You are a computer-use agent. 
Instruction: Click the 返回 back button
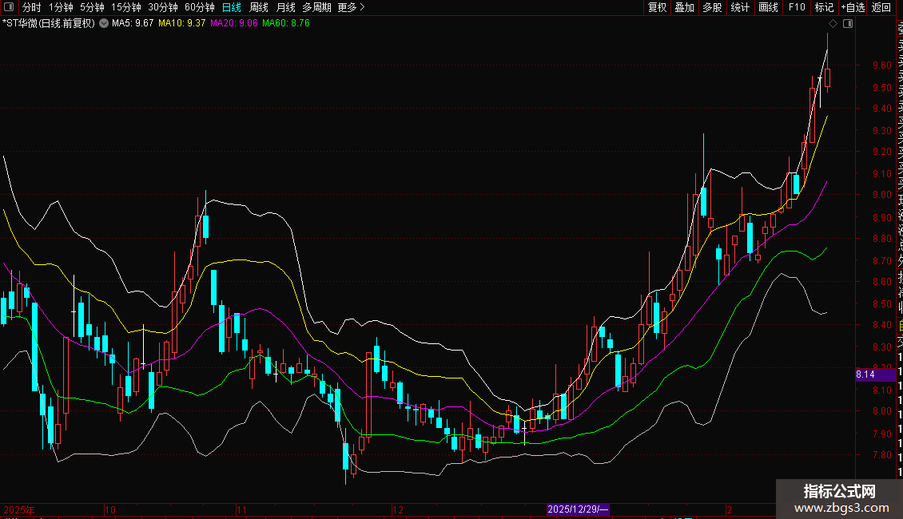pos(881,7)
